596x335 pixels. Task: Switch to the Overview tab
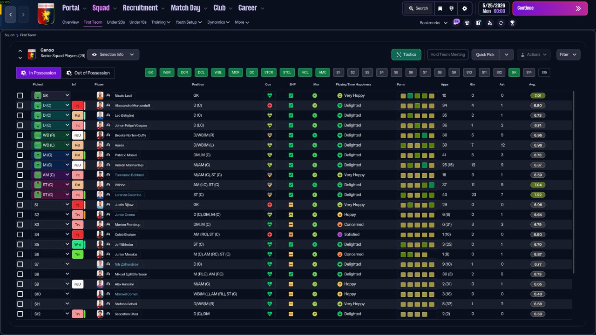(x=70, y=22)
